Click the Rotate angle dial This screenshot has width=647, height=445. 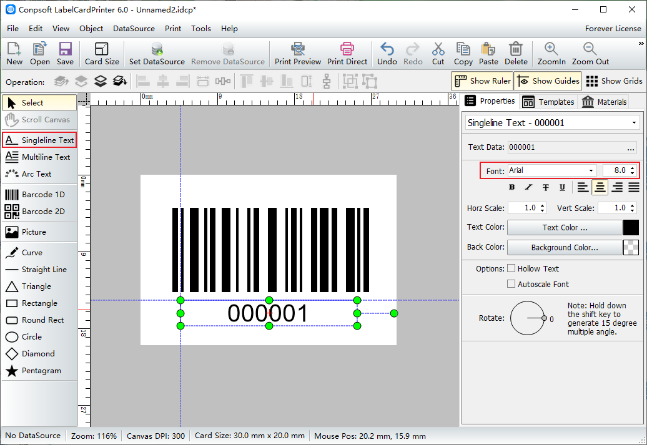pos(528,318)
